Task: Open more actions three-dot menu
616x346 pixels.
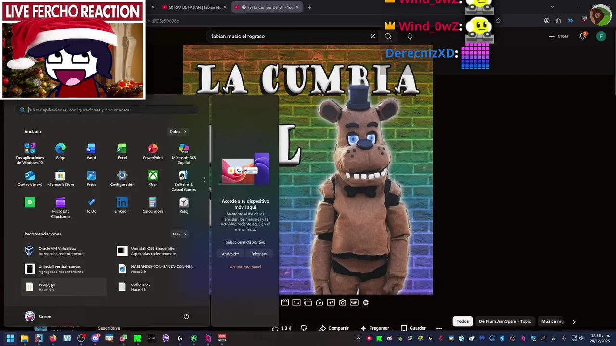Action: click(439, 328)
